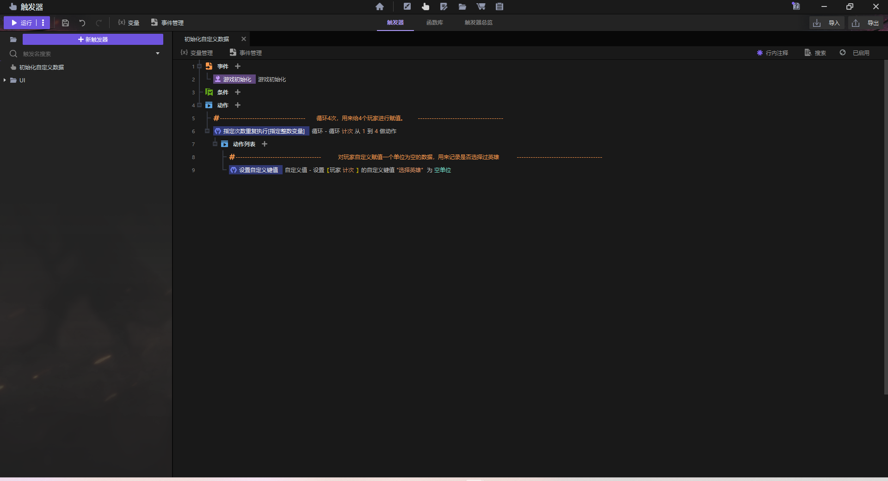Click the 导出 export button

(866, 23)
